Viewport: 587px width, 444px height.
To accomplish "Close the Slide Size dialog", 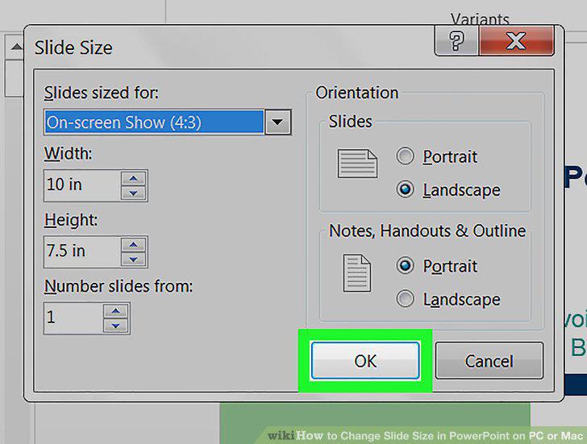I will 516,41.
